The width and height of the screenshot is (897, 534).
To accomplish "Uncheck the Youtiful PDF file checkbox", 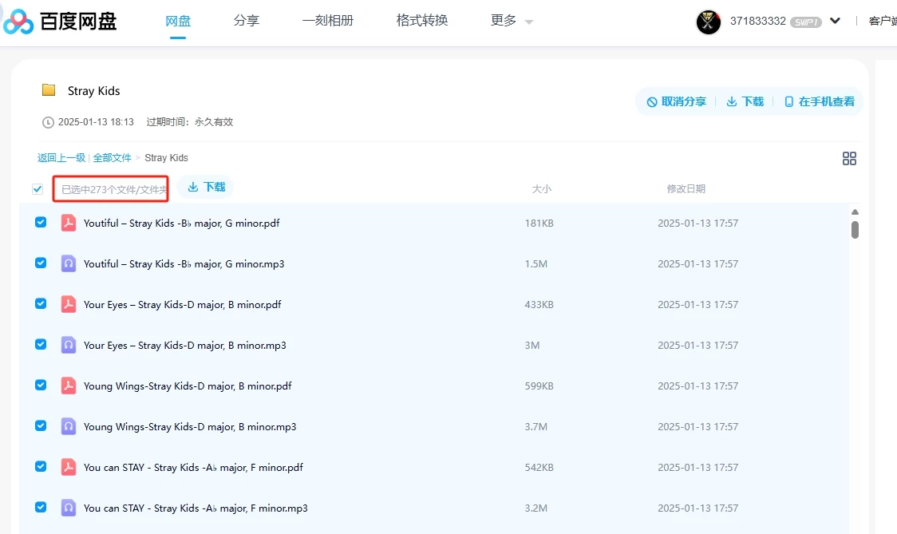I will click(41, 223).
